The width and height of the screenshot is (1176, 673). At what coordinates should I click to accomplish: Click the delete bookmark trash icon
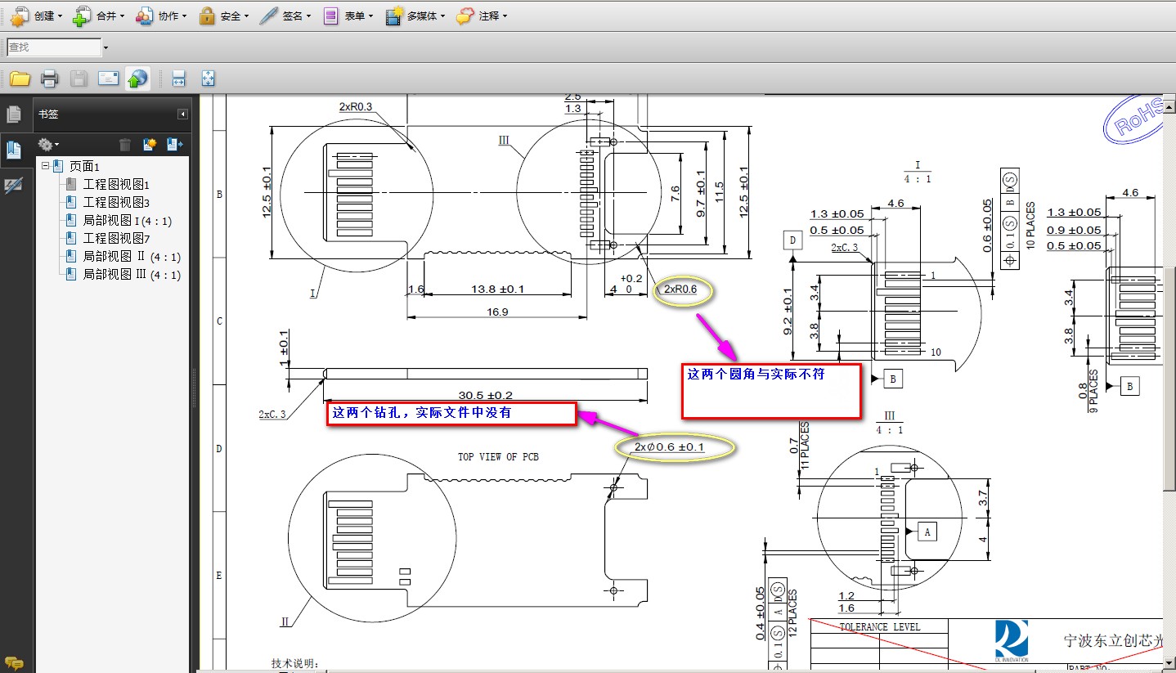125,145
